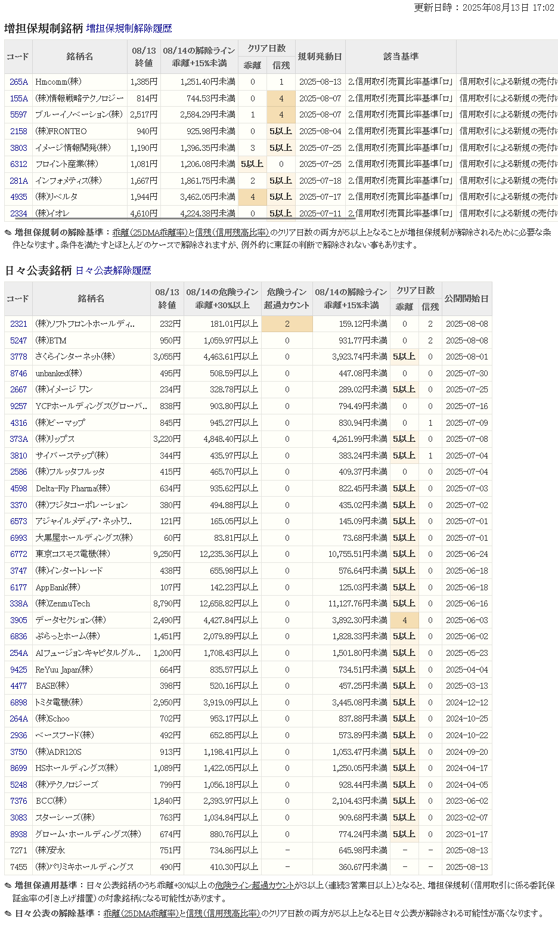Viewport: 558px width, 926px height.
Task: Open stock code 6772 link
Action: point(18,554)
